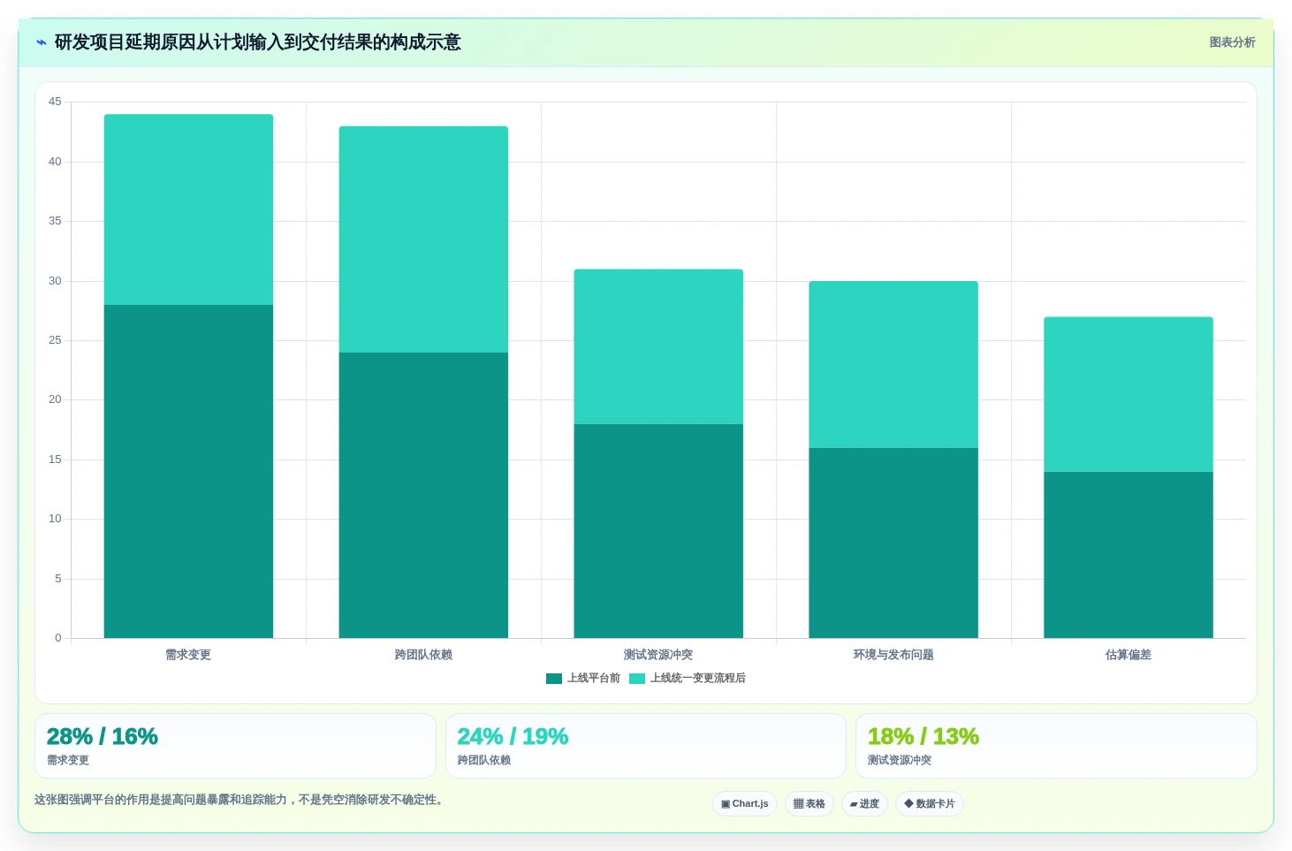Open the 18% / 13% 测试资源冲突 stat card

(1056, 746)
